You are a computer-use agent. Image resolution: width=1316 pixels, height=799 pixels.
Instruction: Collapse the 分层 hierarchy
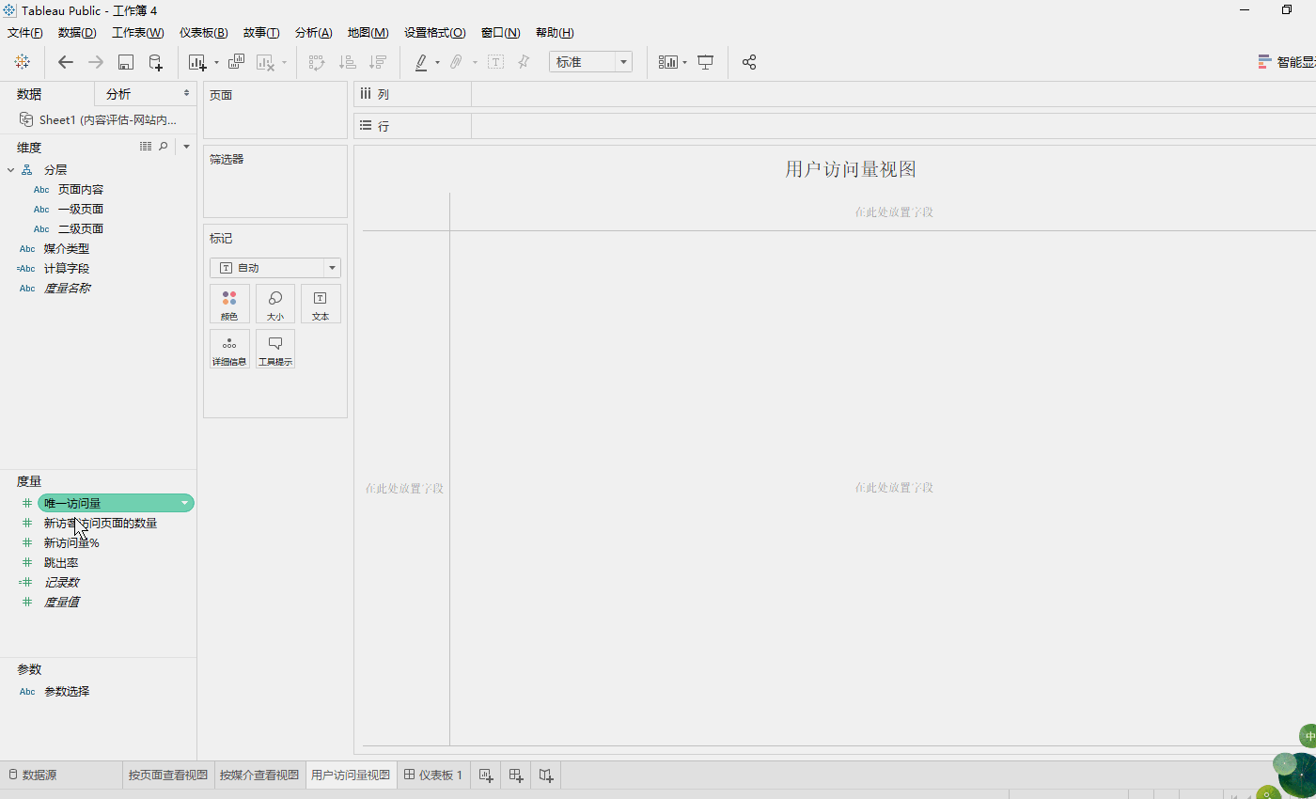[10, 170]
